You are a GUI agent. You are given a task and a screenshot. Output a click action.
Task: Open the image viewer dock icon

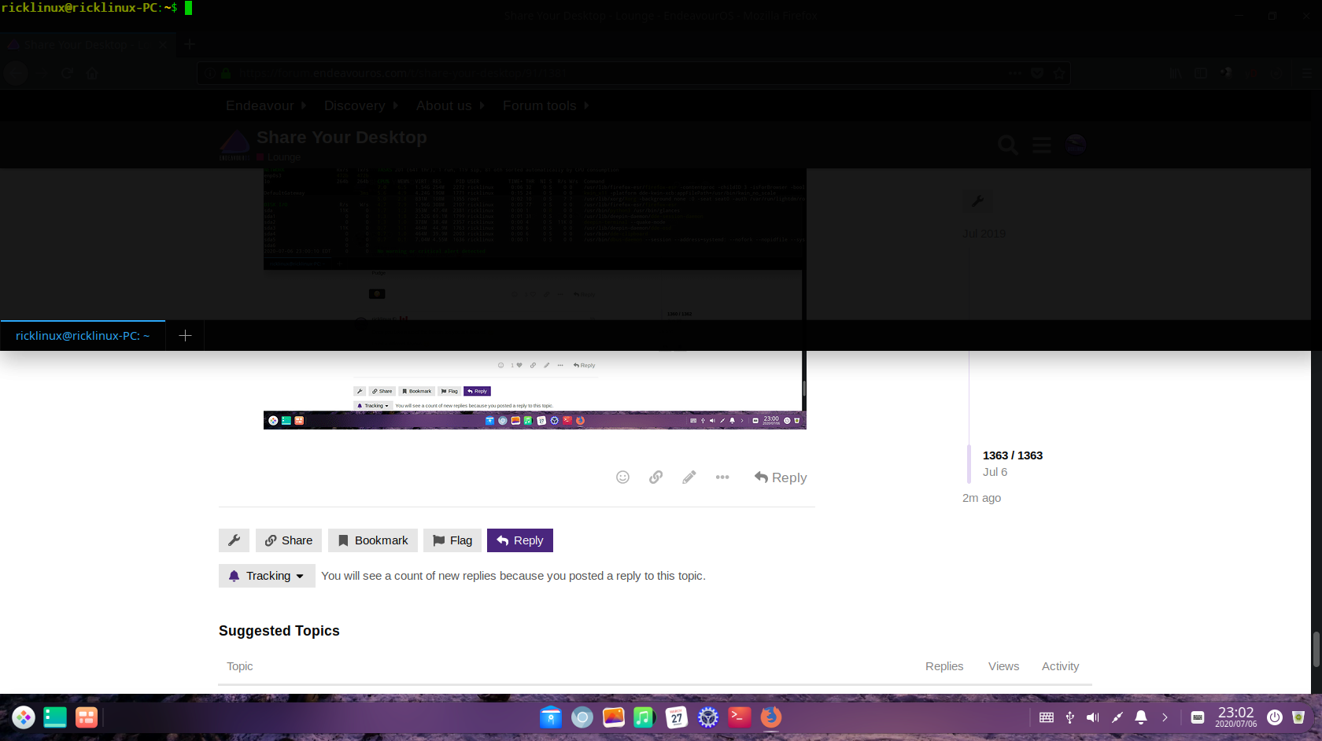(614, 717)
